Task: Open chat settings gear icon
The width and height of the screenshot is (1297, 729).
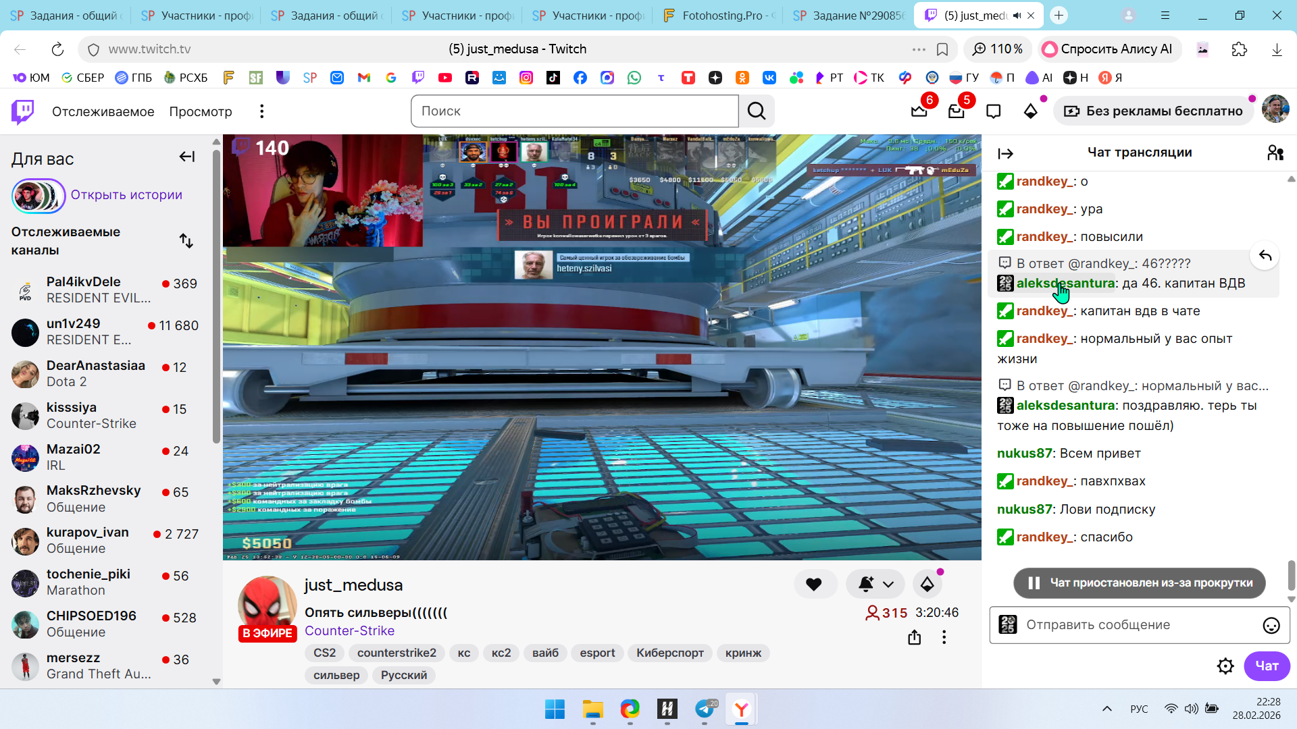Action: tap(1225, 666)
